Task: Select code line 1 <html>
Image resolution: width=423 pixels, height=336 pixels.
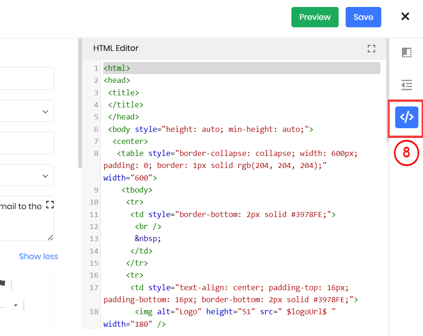Action: tap(242, 68)
